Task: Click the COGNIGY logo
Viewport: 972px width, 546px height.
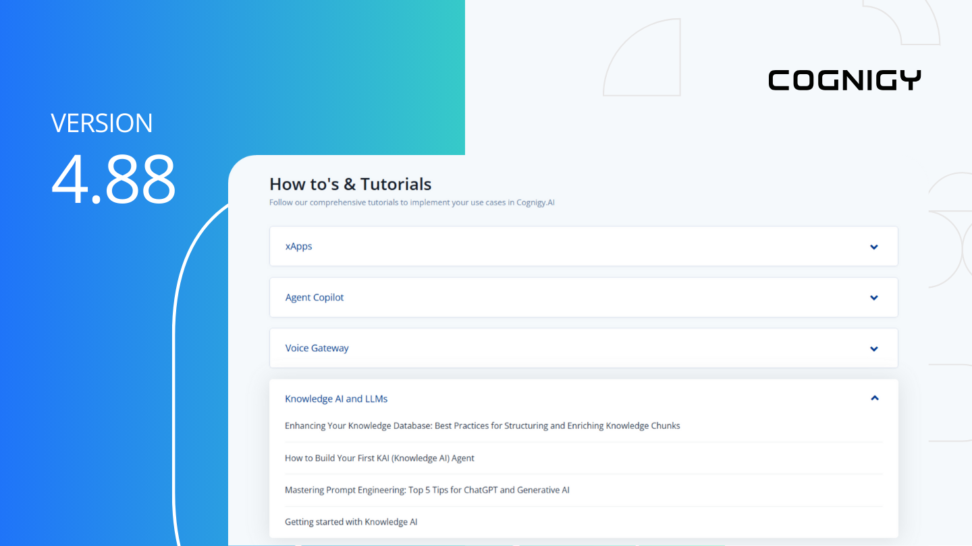Action: [844, 80]
